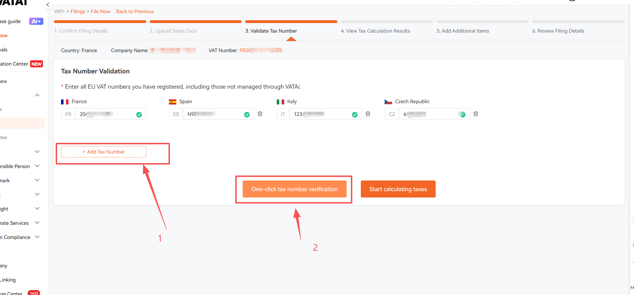Click the Spain verified checkmark icon

(x=247, y=115)
